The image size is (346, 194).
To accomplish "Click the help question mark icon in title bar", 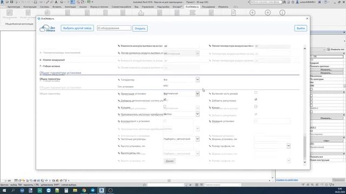I will [325, 2].
